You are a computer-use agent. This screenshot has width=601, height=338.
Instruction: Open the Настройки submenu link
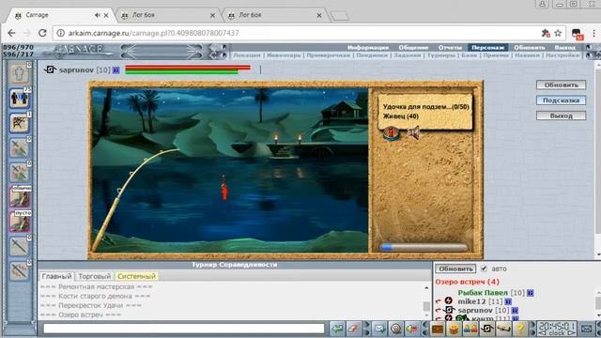point(562,55)
